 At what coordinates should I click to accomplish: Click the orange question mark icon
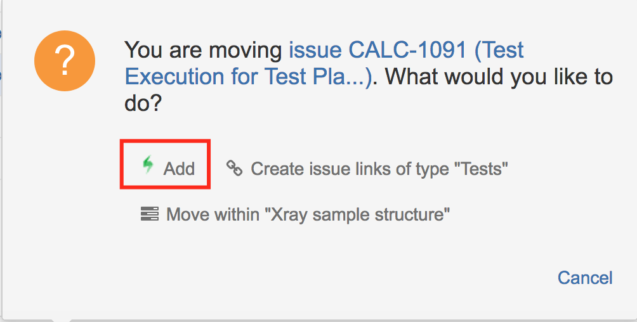[65, 61]
